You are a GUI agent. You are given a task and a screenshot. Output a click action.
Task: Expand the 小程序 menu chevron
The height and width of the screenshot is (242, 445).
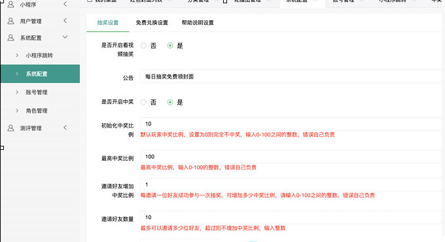pyautogui.click(x=65, y=4)
